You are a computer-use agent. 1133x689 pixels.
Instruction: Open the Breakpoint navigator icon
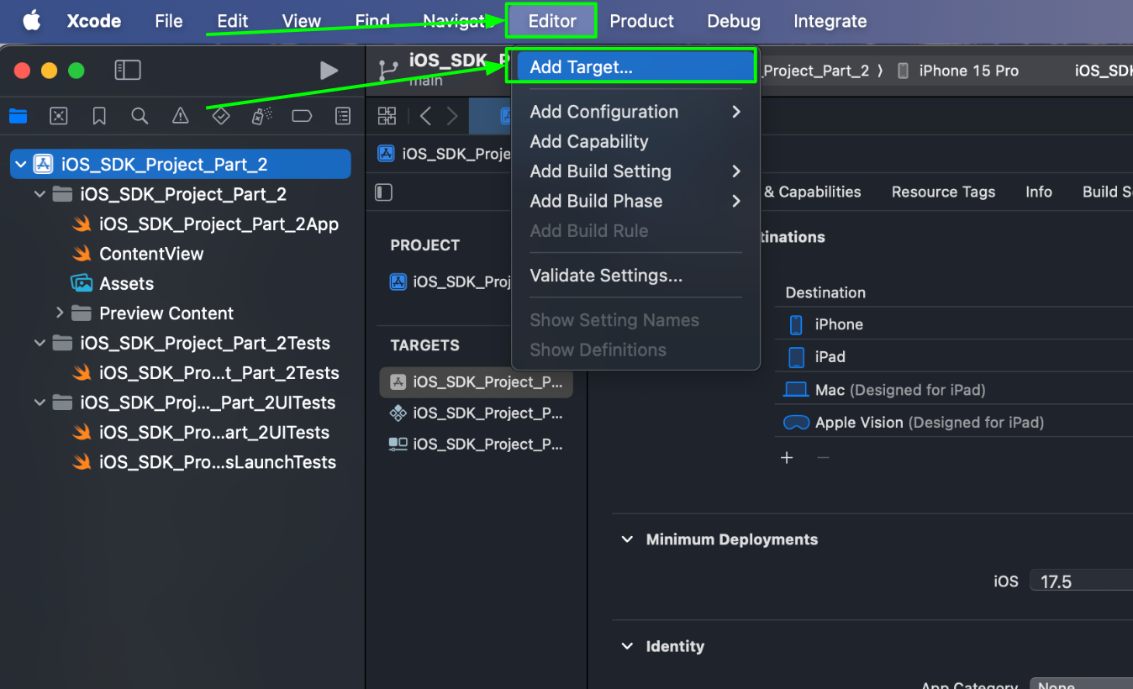click(302, 116)
